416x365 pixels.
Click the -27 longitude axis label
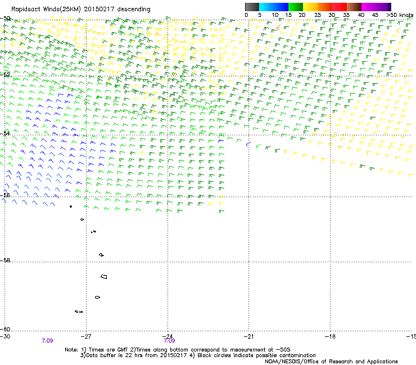[x=85, y=336]
